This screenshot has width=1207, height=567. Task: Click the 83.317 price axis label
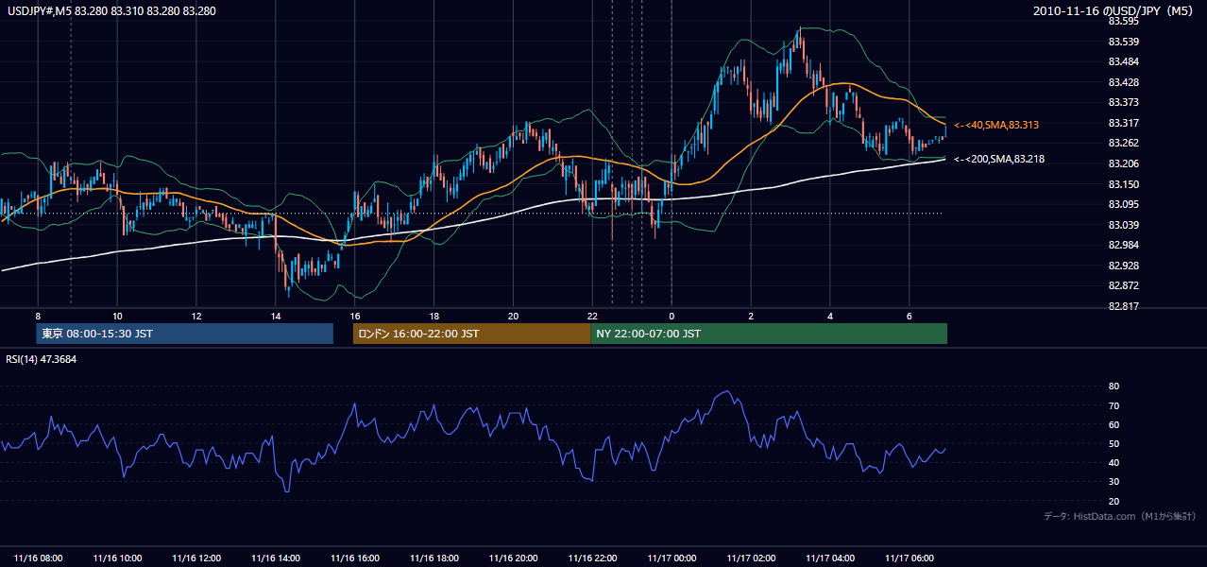tap(1122, 123)
